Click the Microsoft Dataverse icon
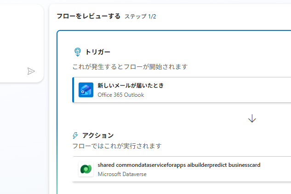 point(86,169)
